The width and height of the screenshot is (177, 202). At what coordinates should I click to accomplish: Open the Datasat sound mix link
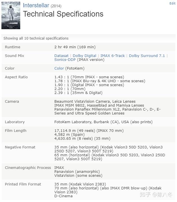(x=62, y=56)
